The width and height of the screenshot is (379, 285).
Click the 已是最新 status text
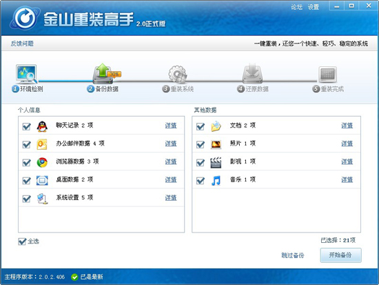[92, 277]
